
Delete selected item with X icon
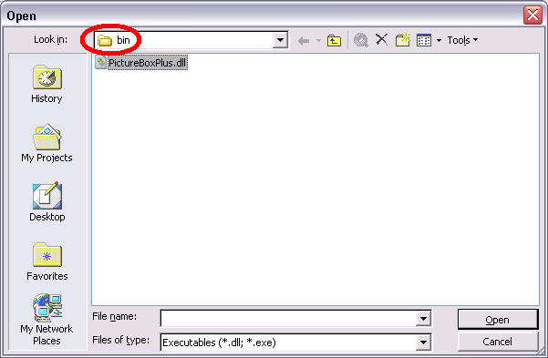tap(382, 39)
